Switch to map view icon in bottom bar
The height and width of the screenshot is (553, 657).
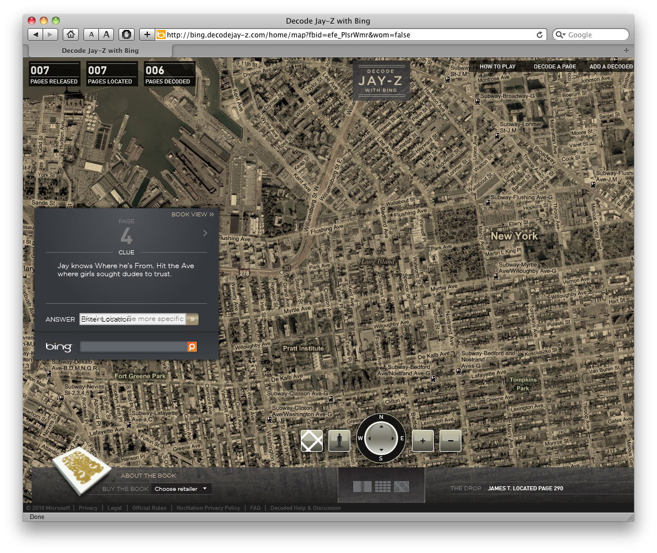pyautogui.click(x=402, y=486)
